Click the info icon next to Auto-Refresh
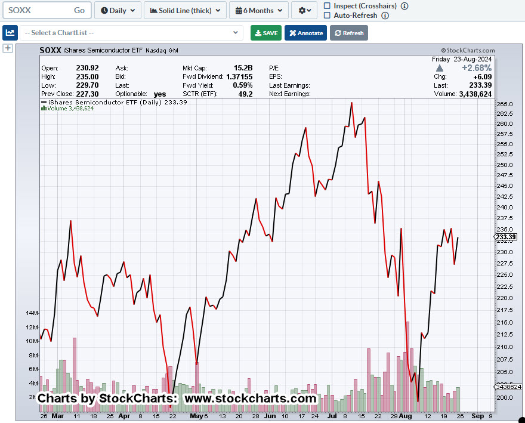The image size is (525, 423). (x=385, y=16)
